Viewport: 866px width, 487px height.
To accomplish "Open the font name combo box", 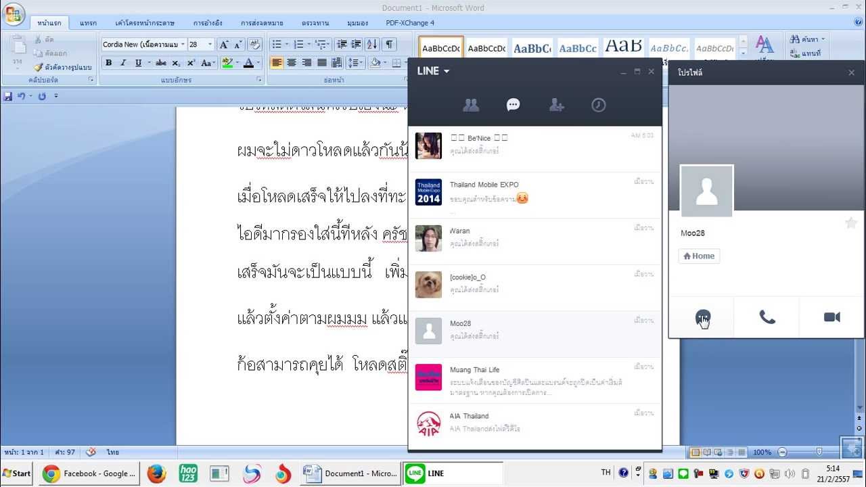I will coord(143,45).
